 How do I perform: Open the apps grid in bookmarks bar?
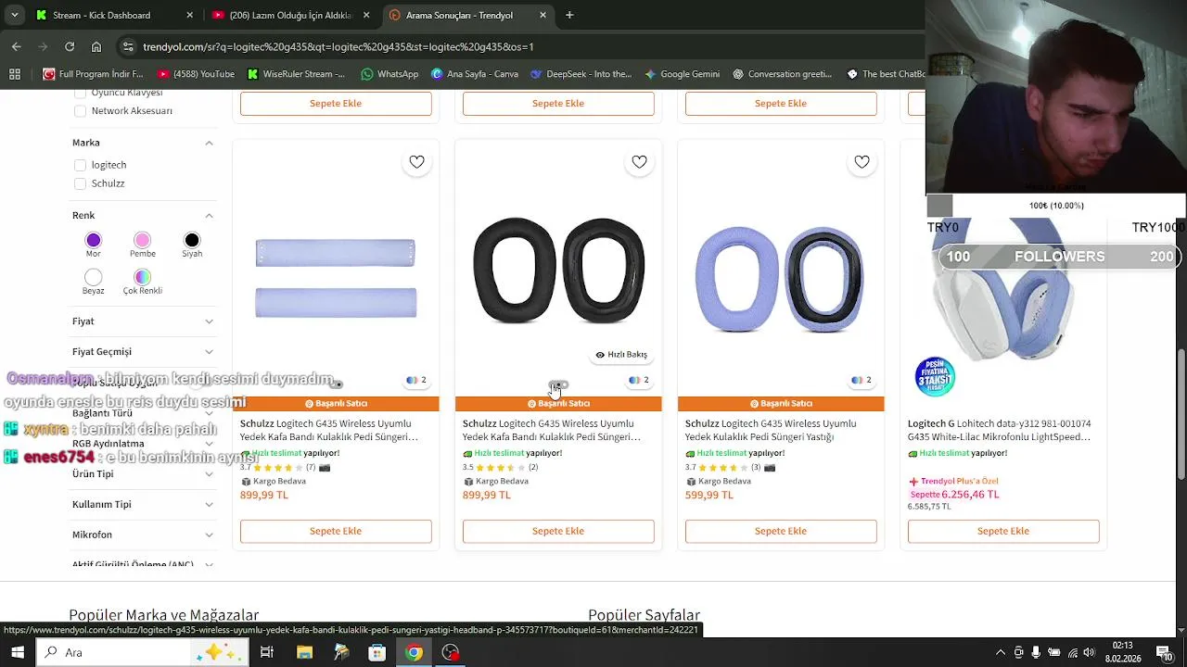tap(15, 74)
